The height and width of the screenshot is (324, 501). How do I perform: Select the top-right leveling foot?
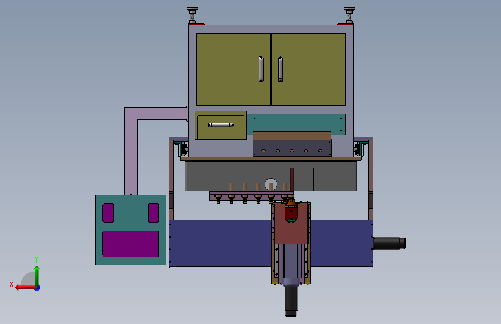(x=349, y=16)
